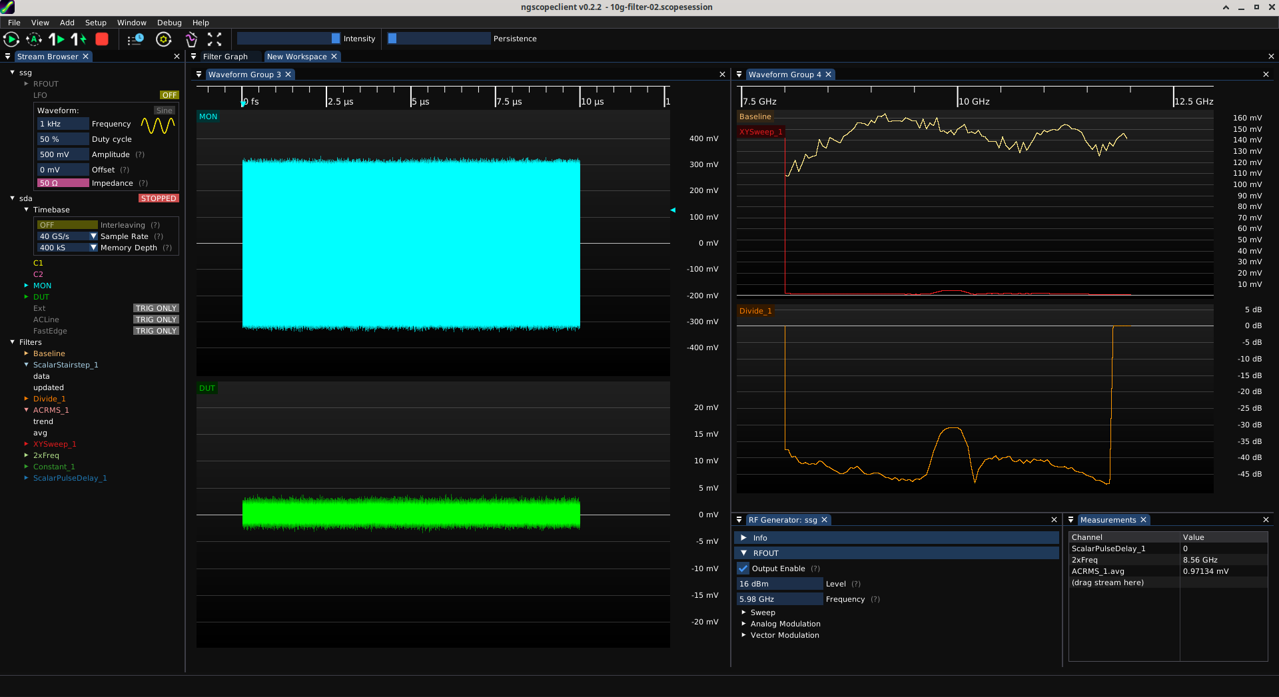Screen dimensions: 1279x697
Task: Click the DUT channel label on waveform
Action: pyautogui.click(x=207, y=388)
